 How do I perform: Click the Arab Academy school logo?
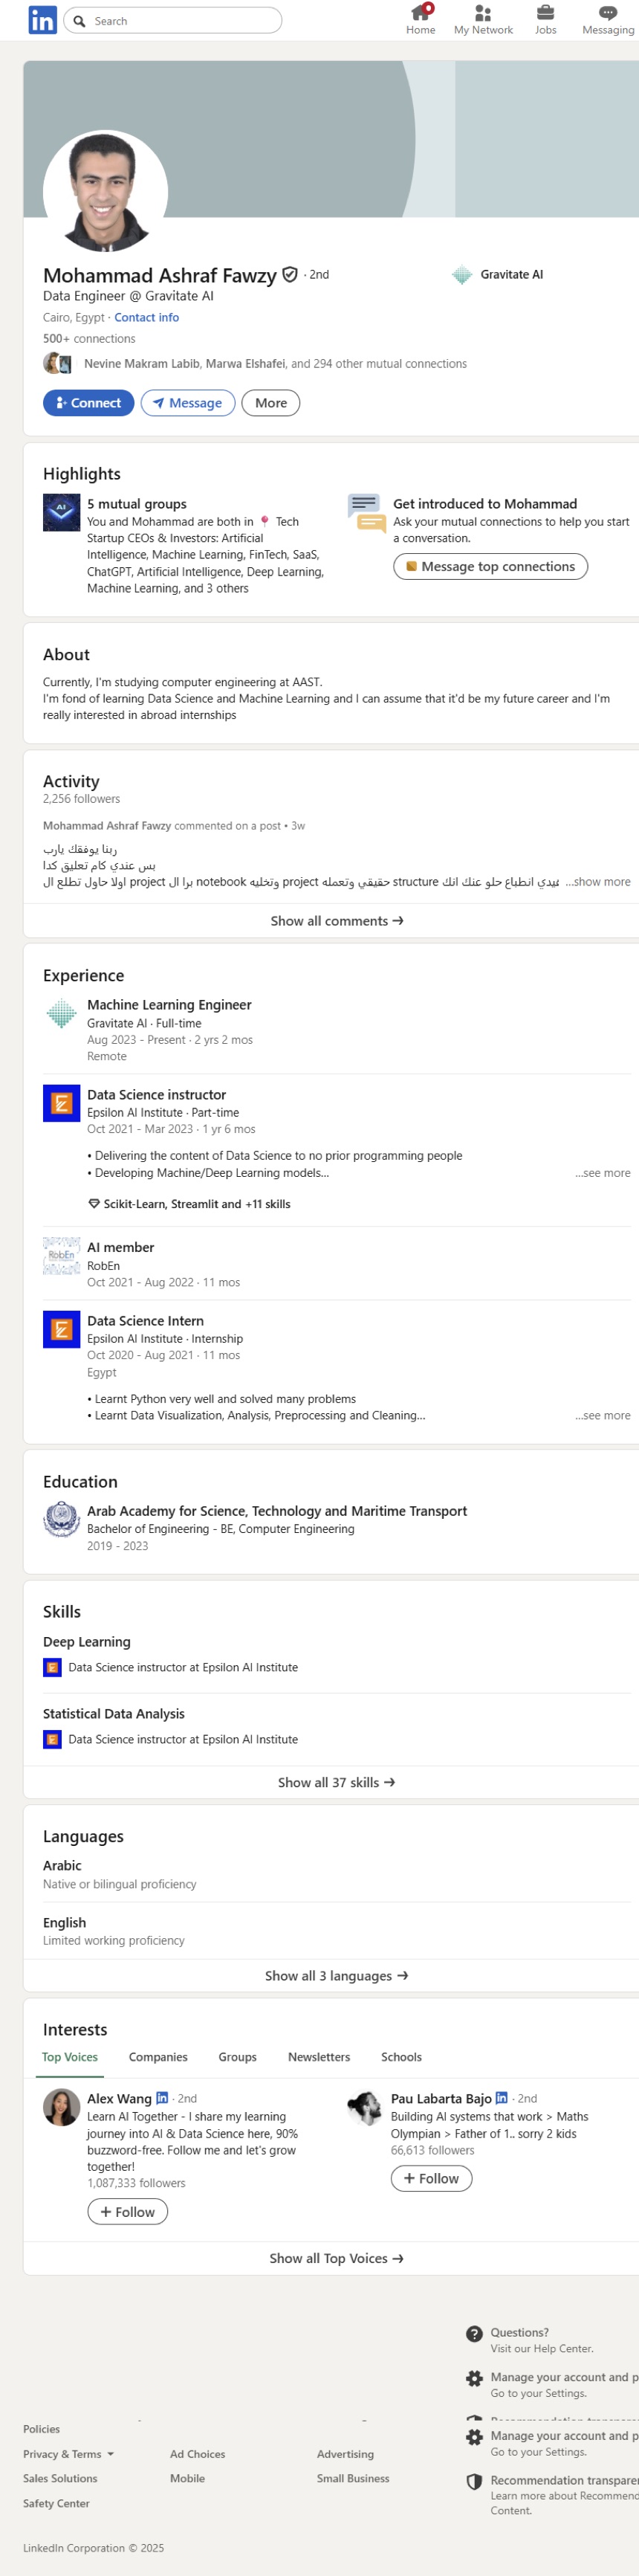61,1519
